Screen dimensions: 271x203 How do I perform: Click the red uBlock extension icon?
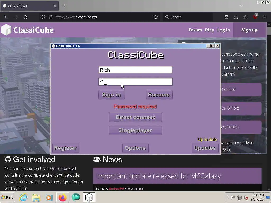(255, 17)
